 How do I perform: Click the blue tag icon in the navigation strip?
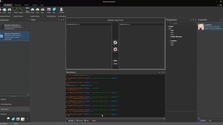[13, 119]
